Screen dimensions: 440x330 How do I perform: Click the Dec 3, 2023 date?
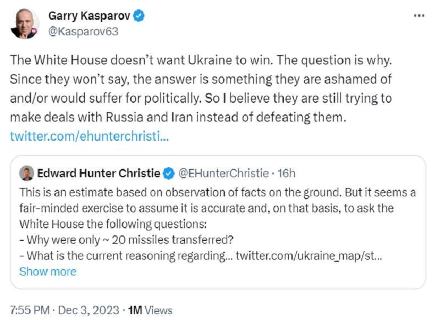(x=87, y=310)
